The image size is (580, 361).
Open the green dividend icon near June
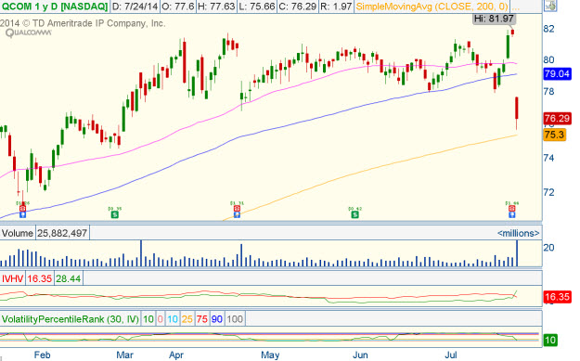click(x=355, y=214)
